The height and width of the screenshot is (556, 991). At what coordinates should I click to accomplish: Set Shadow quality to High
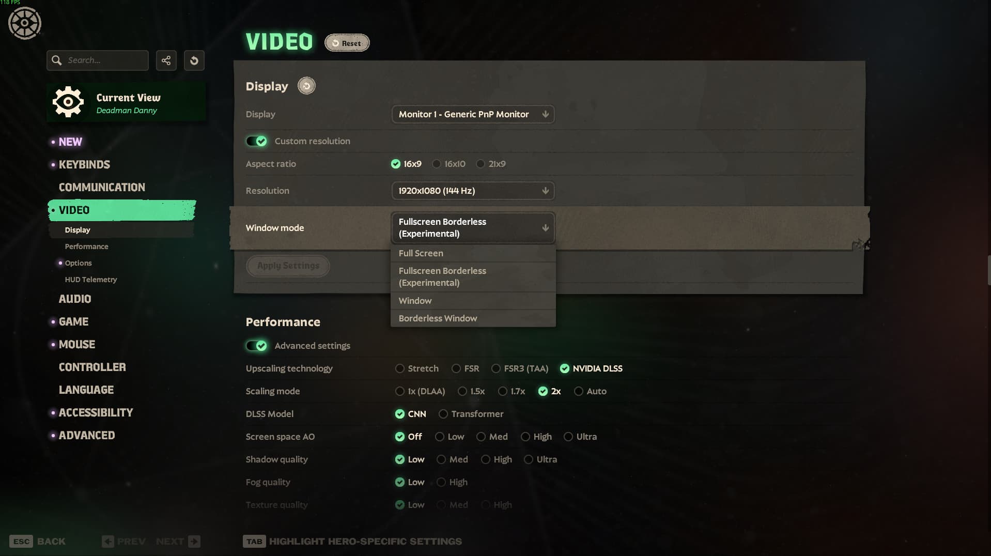click(497, 459)
